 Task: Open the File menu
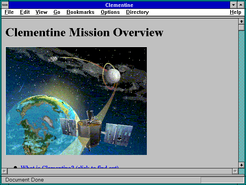point(9,12)
